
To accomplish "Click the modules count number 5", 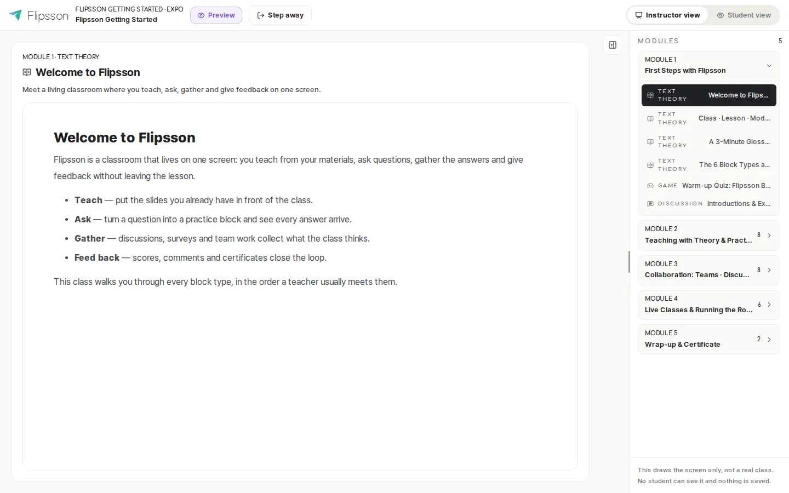I will pyautogui.click(x=780, y=41).
